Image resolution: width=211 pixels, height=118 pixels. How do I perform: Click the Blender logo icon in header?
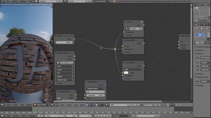click(114, 1)
